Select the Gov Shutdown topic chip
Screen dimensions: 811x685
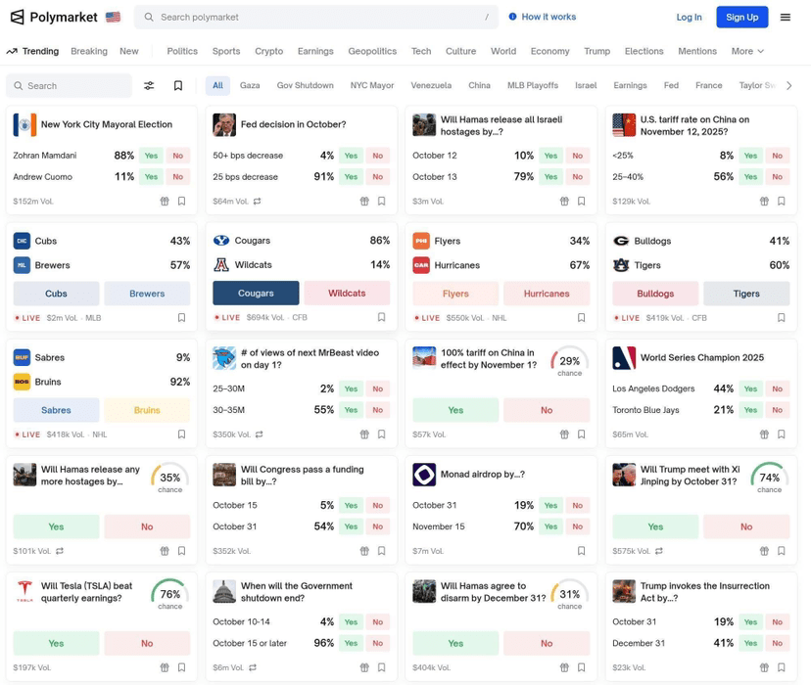coord(306,85)
